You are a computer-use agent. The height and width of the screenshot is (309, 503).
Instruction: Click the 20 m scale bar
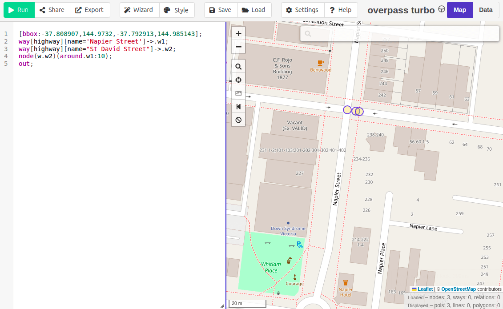click(247, 303)
